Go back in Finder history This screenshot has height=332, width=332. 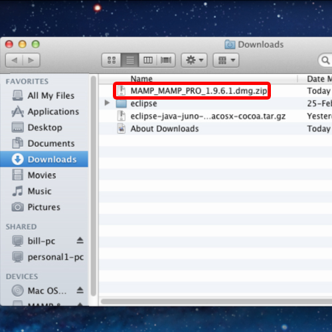[14, 60]
